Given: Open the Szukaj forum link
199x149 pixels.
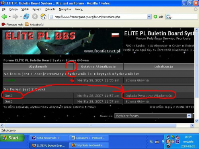Looking at the screenshot, I should (x=140, y=46).
